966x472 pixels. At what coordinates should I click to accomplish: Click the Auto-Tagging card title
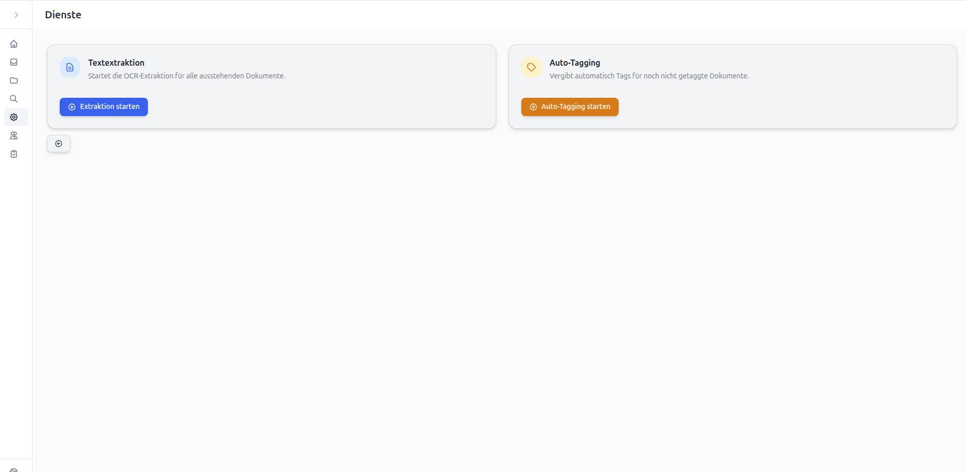click(575, 63)
